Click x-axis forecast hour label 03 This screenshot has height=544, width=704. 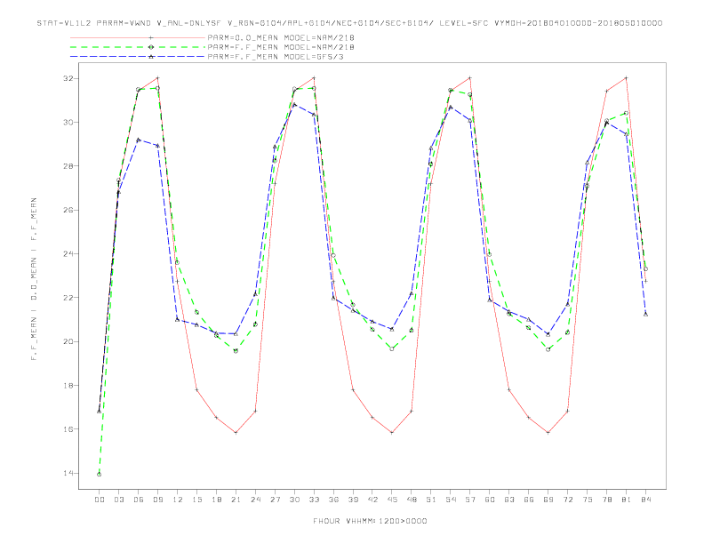point(119,500)
